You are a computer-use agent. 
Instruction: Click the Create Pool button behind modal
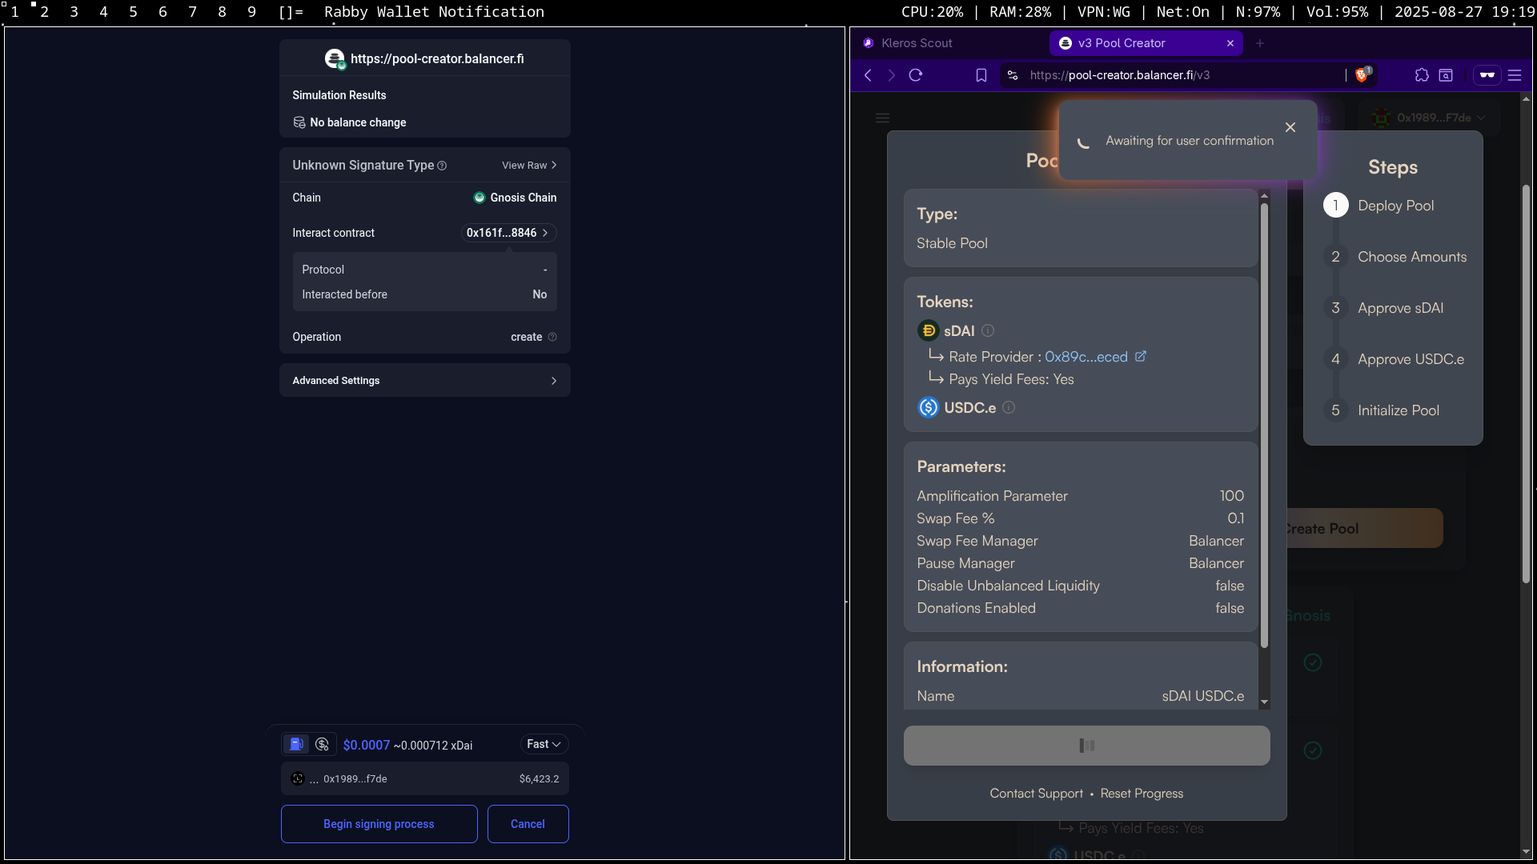point(1365,529)
